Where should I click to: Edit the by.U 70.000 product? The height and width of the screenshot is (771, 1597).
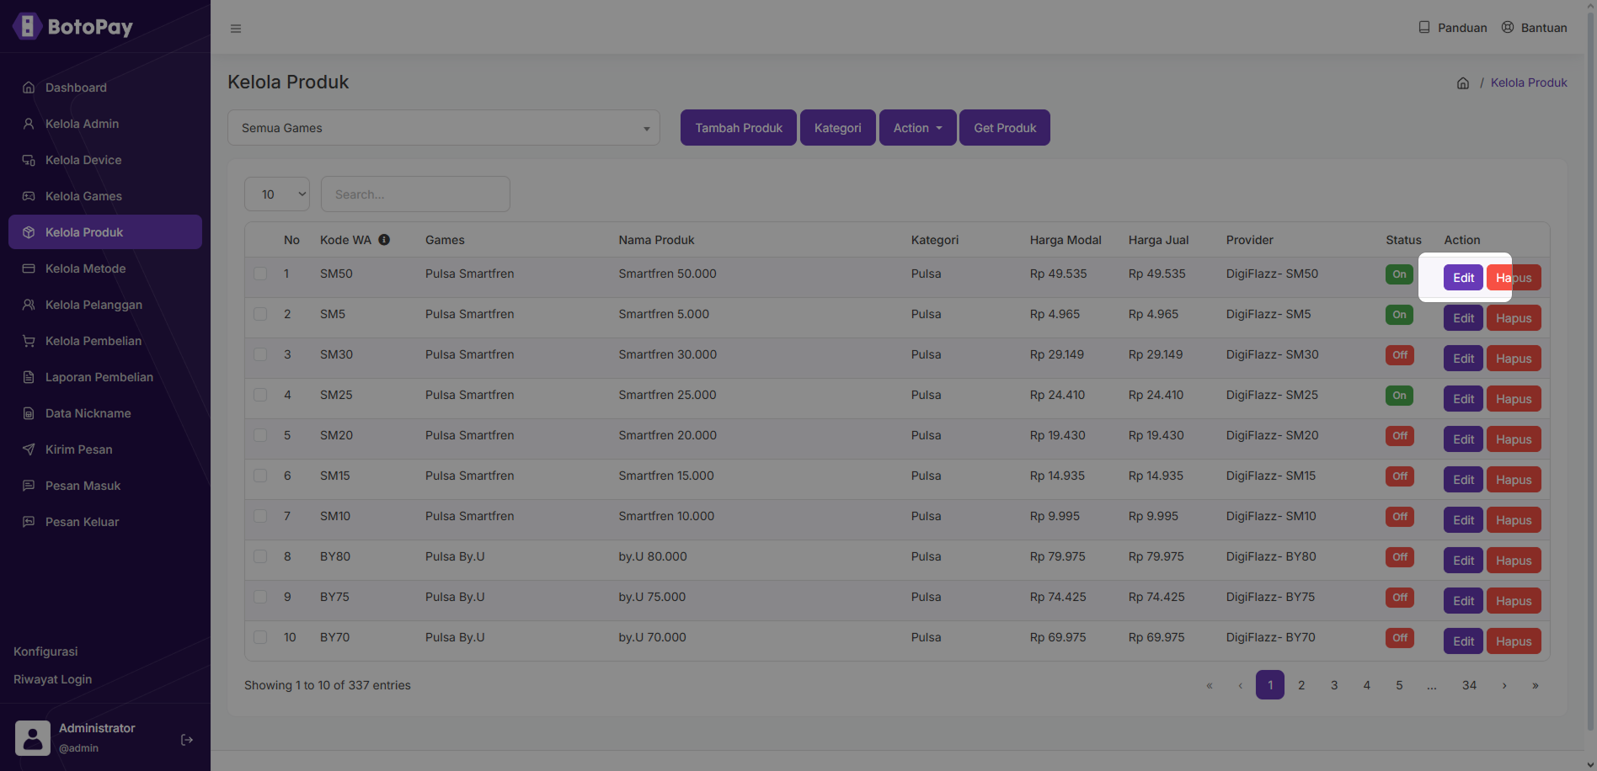coord(1463,641)
